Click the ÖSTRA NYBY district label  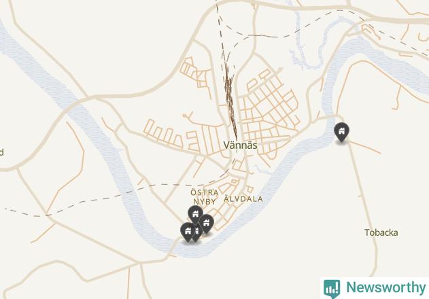tap(205, 197)
